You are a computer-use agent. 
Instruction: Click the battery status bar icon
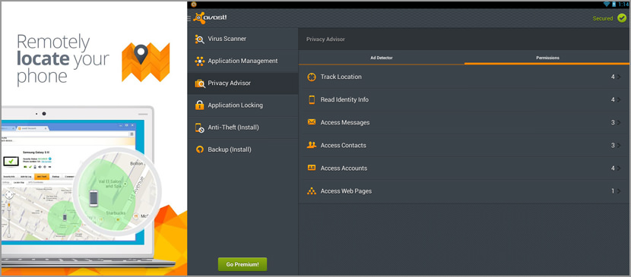[614, 4]
